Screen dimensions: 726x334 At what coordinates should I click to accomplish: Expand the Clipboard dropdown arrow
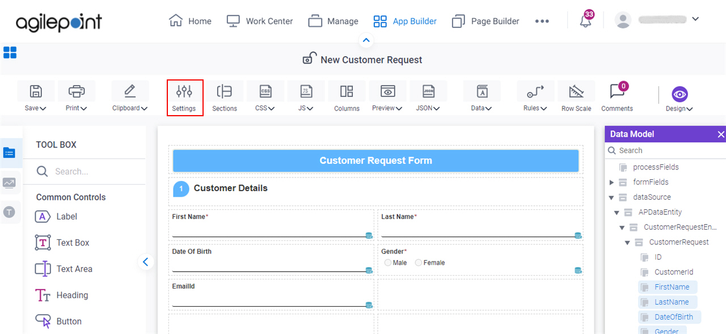pos(144,108)
